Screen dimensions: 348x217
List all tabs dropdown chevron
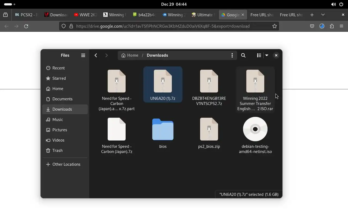pos(323,15)
